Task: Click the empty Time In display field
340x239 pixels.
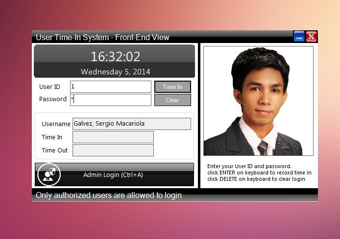Action: pos(113,137)
